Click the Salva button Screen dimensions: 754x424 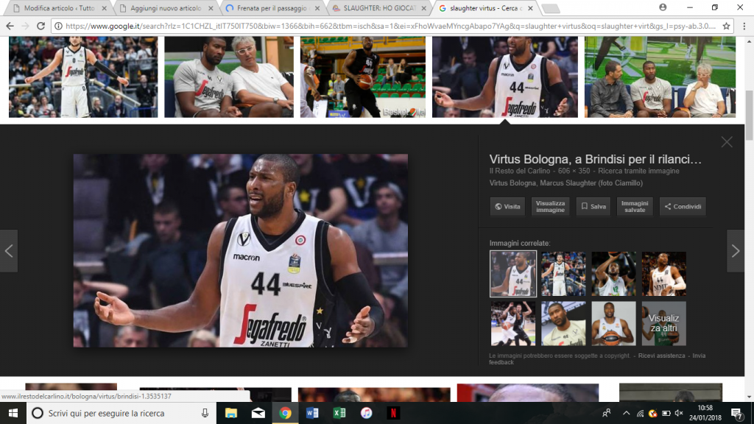593,206
